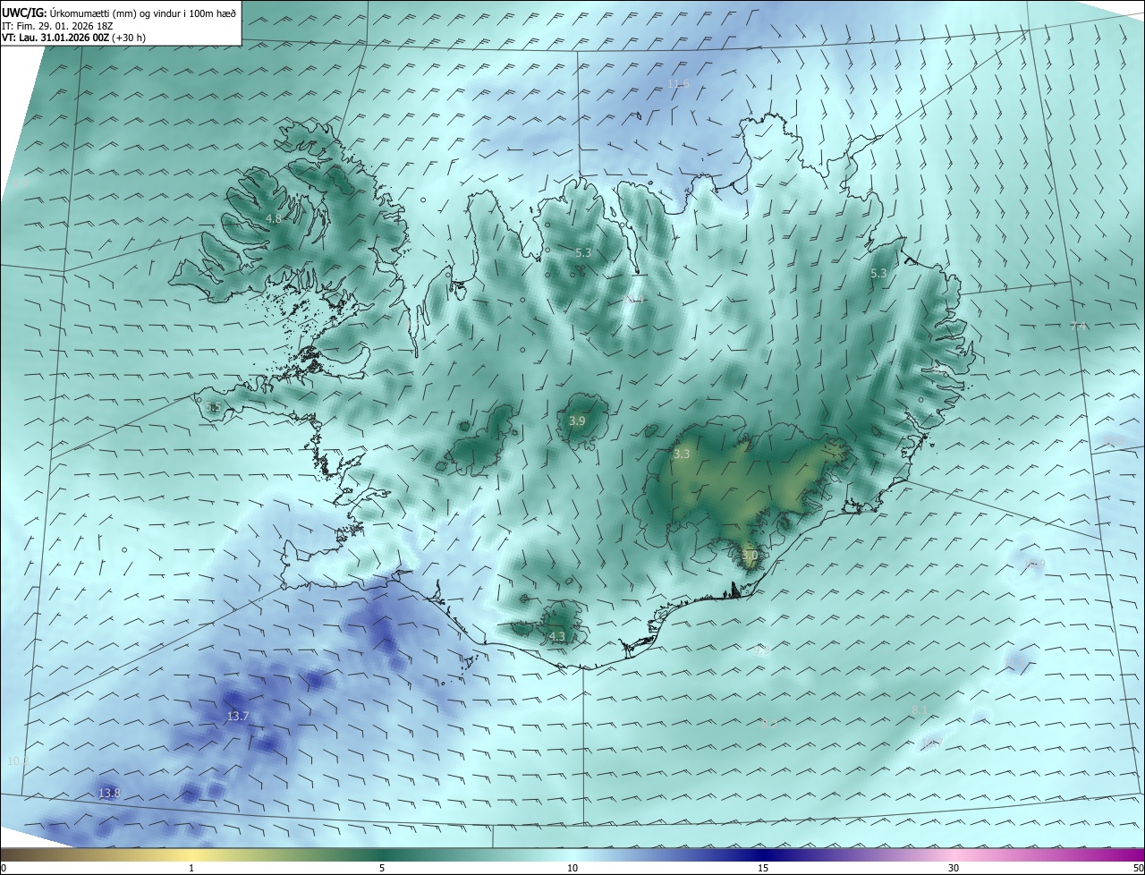The width and height of the screenshot is (1145, 875).
Task: Click the legend tick label '10'
Action: click(572, 868)
